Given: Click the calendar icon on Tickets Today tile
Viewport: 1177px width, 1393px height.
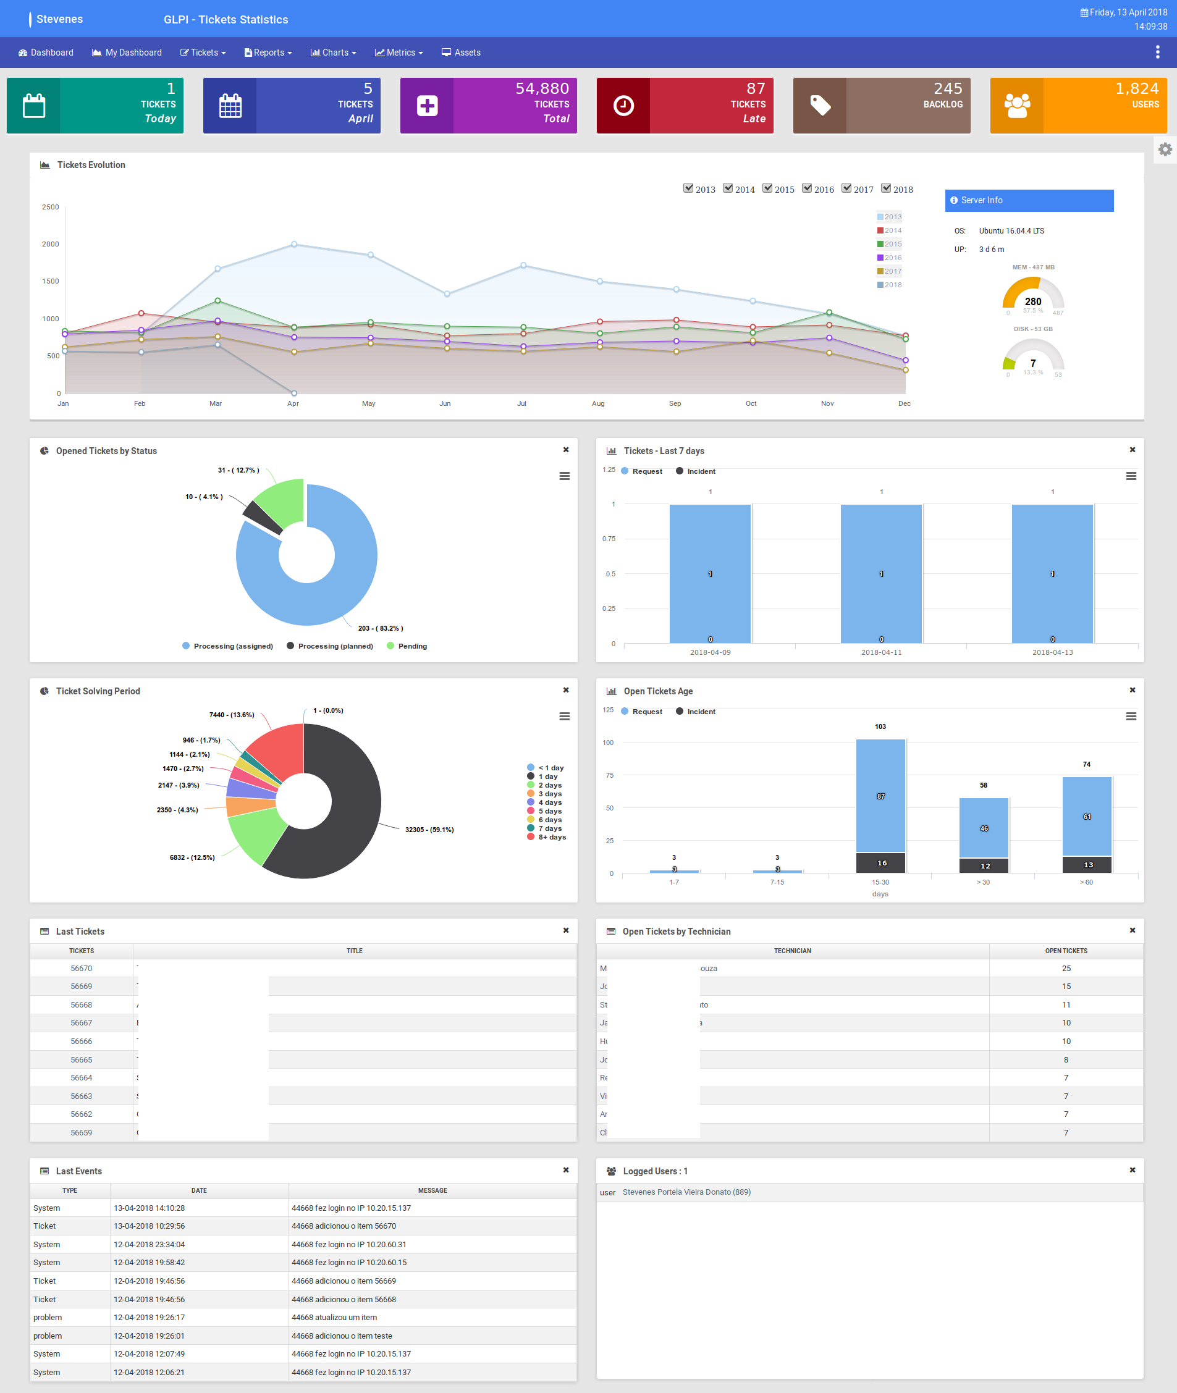Looking at the screenshot, I should click(34, 106).
